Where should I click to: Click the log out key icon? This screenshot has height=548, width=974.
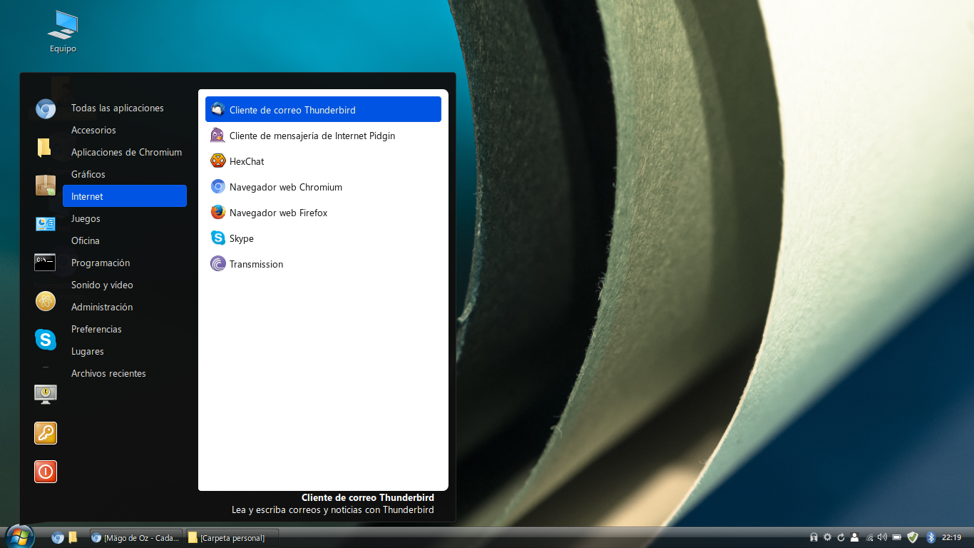46,433
